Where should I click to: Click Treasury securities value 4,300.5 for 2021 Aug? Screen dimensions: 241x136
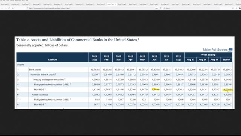[96, 80]
